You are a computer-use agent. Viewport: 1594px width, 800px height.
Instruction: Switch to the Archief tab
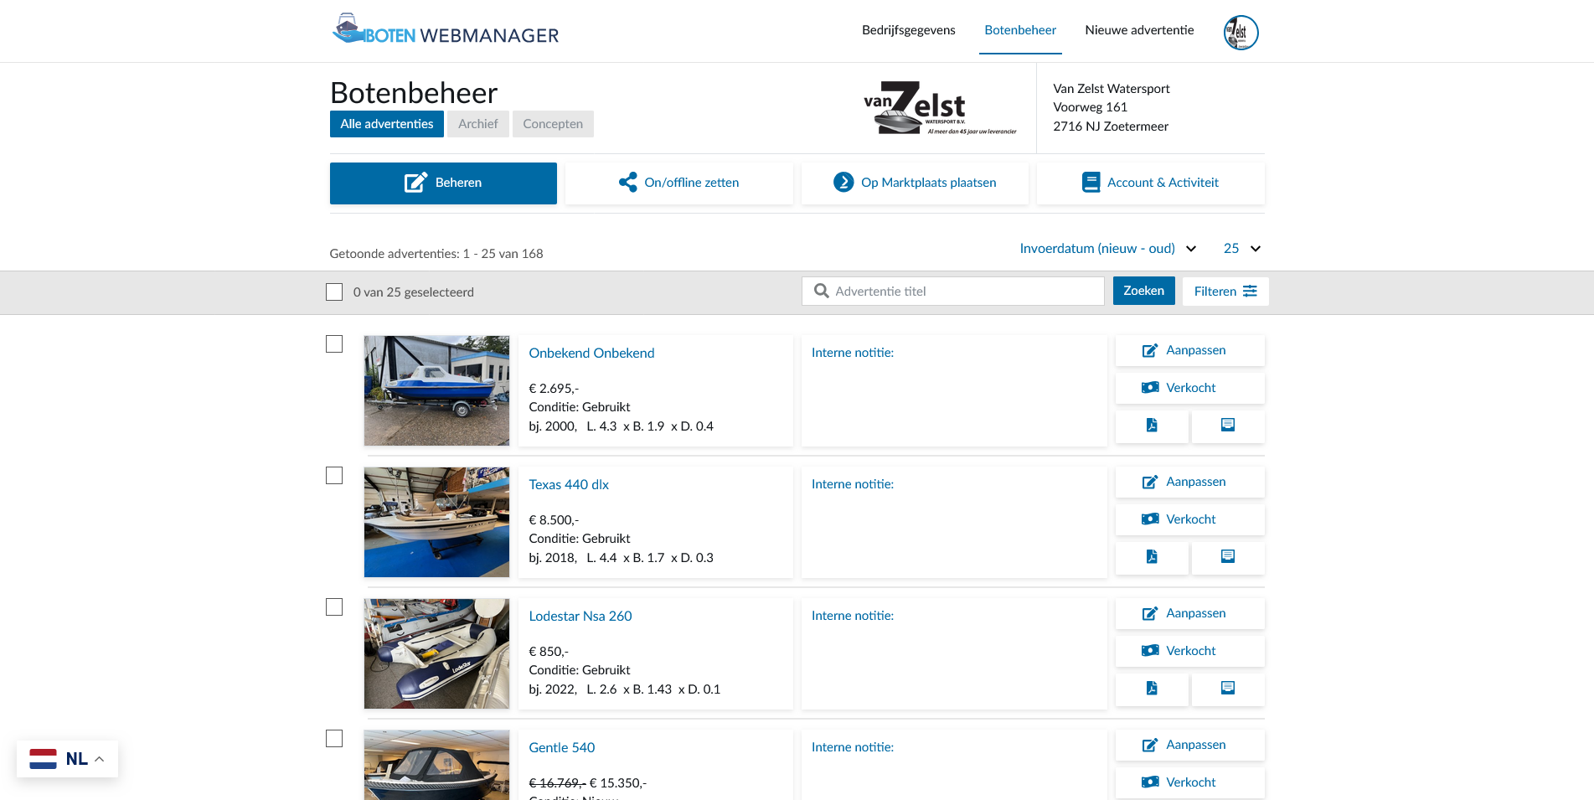point(477,124)
